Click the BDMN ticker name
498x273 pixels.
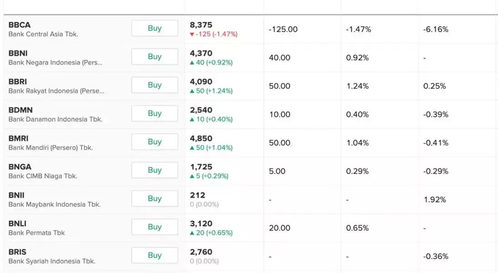pos(20,110)
